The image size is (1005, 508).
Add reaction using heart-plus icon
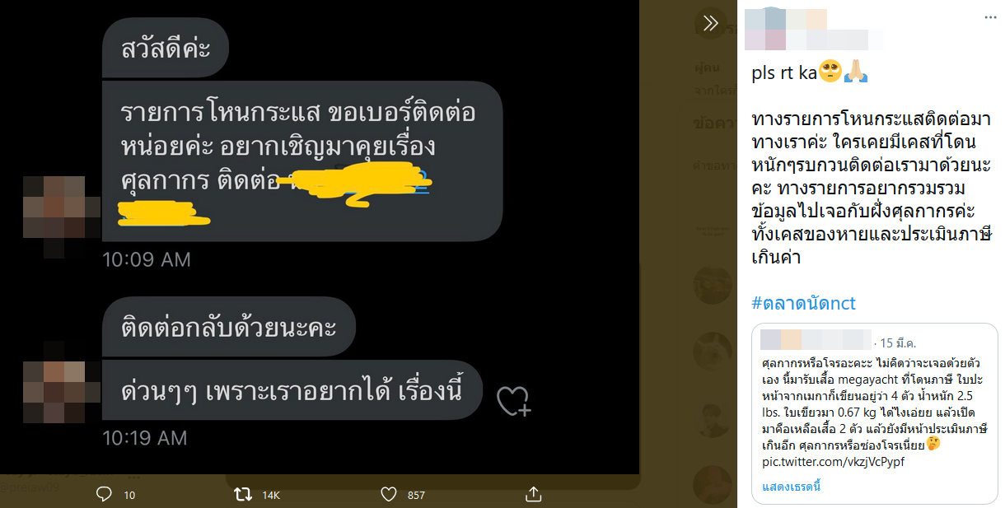click(513, 400)
